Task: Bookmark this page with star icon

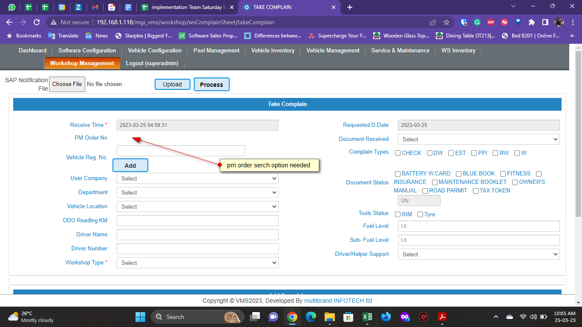Action: 446,22
